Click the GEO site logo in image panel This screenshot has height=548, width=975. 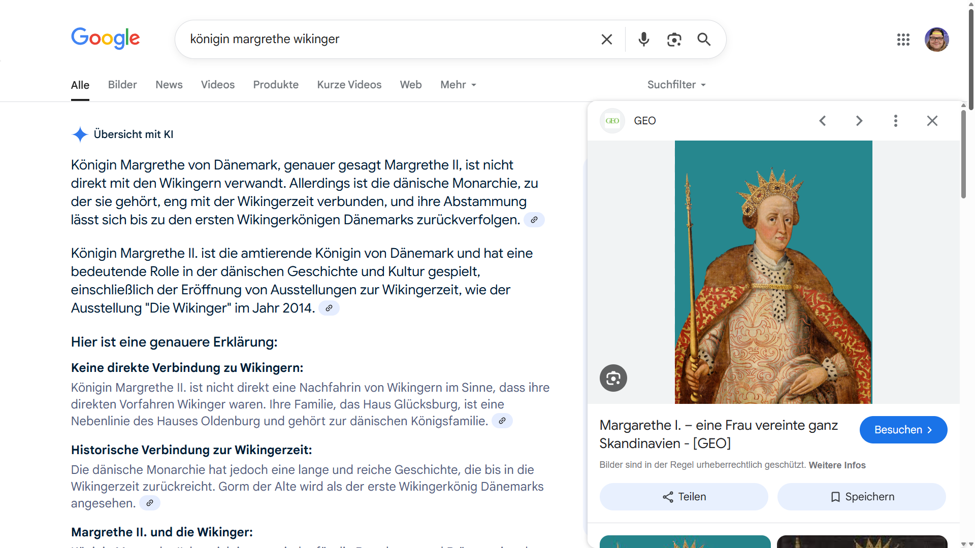612,121
